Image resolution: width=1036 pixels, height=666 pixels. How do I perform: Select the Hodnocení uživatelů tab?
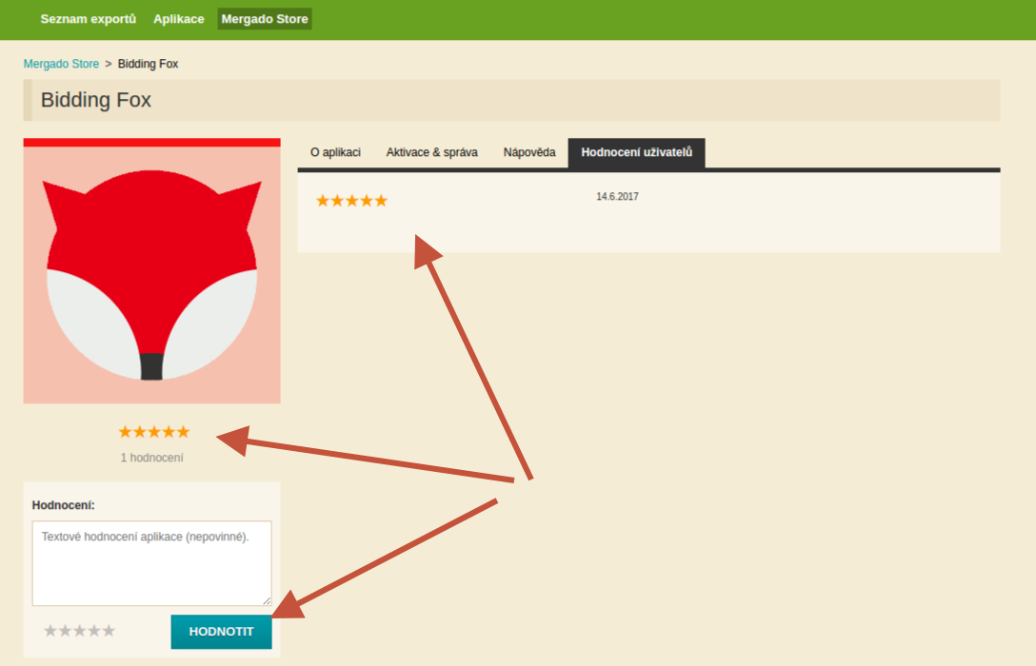636,152
